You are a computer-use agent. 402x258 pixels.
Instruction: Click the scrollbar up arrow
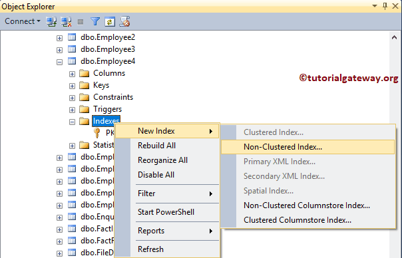coord(394,38)
